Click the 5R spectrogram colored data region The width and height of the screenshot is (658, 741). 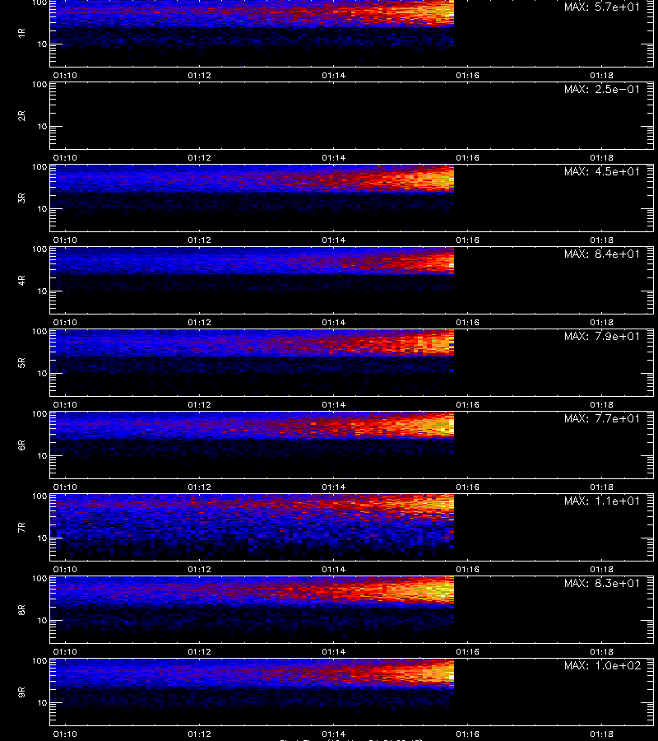pyautogui.click(x=252, y=350)
